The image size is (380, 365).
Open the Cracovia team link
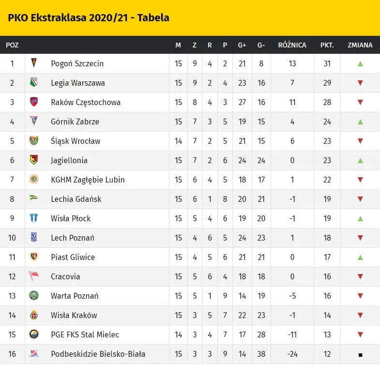tap(65, 276)
